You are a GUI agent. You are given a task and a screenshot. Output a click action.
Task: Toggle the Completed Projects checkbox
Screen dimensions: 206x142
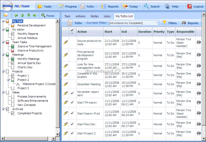pyautogui.click(x=13, y=113)
